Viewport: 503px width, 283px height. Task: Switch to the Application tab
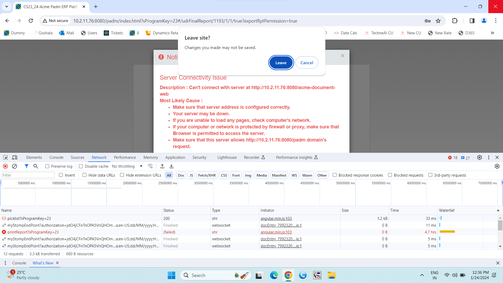[175, 157]
